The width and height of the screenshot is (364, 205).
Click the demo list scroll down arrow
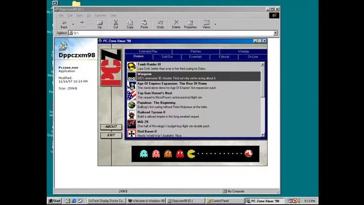(263, 135)
